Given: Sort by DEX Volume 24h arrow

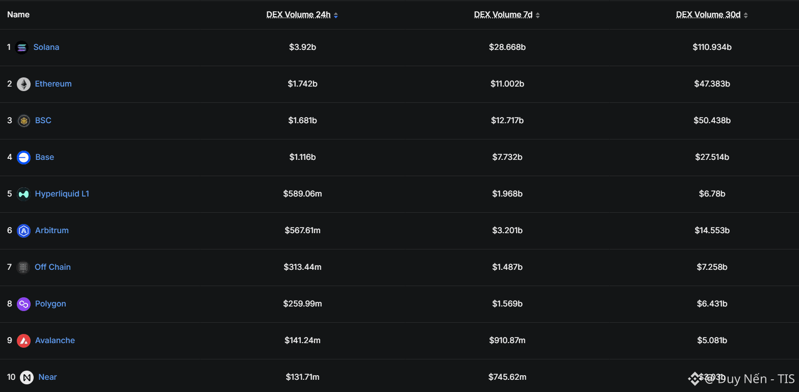Looking at the screenshot, I should (x=336, y=15).
